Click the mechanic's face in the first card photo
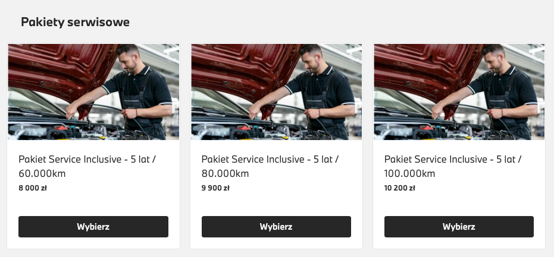 pyautogui.click(x=128, y=62)
